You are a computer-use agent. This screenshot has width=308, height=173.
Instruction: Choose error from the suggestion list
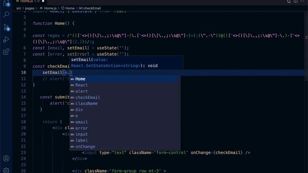point(125,128)
